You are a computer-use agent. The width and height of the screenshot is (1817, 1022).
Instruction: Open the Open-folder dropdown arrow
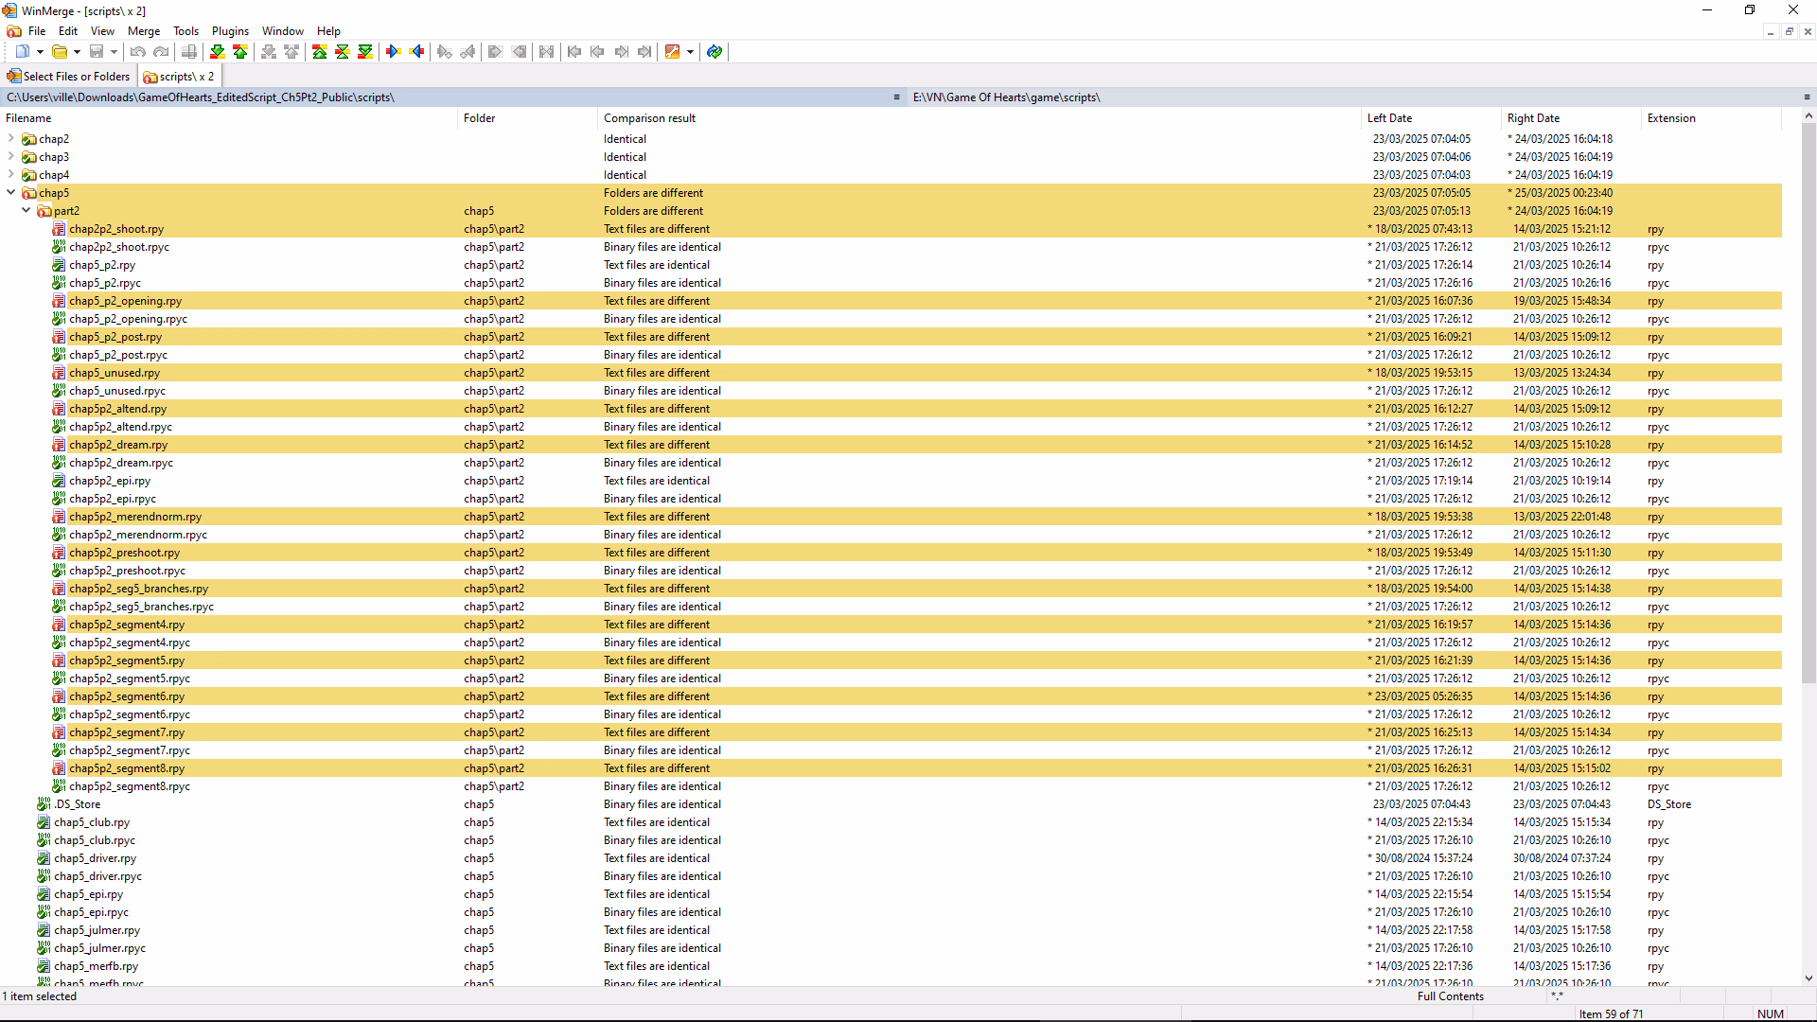coord(77,52)
